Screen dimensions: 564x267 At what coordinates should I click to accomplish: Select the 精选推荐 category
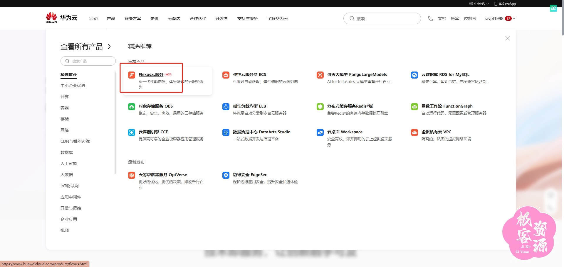click(69, 74)
